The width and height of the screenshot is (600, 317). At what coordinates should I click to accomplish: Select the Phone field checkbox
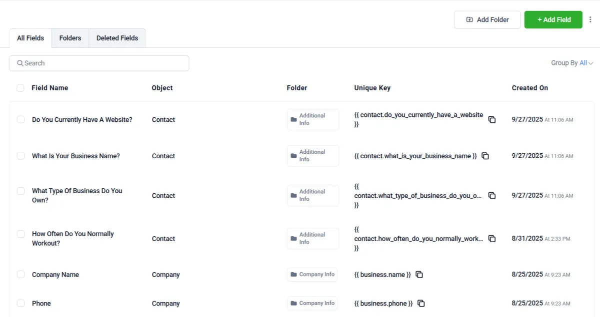(x=20, y=304)
